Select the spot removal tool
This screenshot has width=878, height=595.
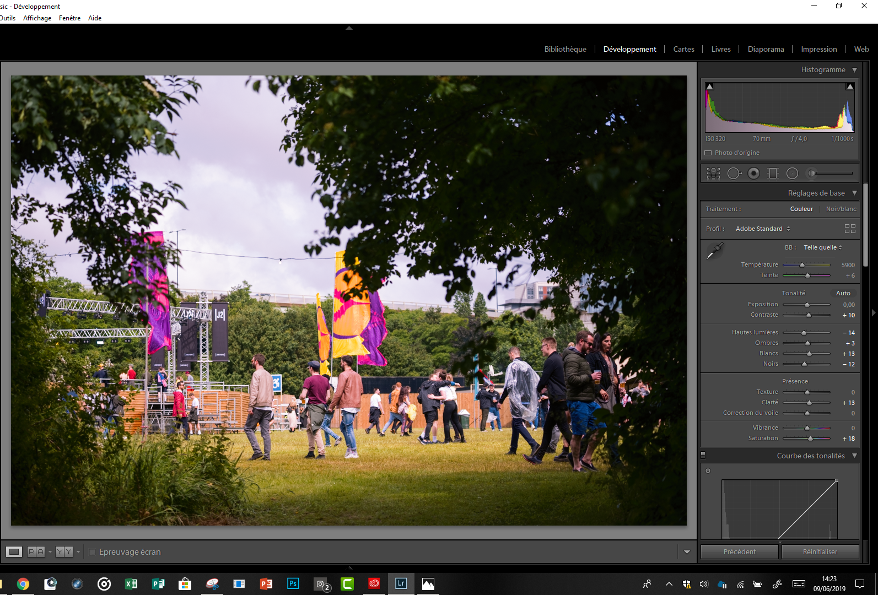point(734,174)
